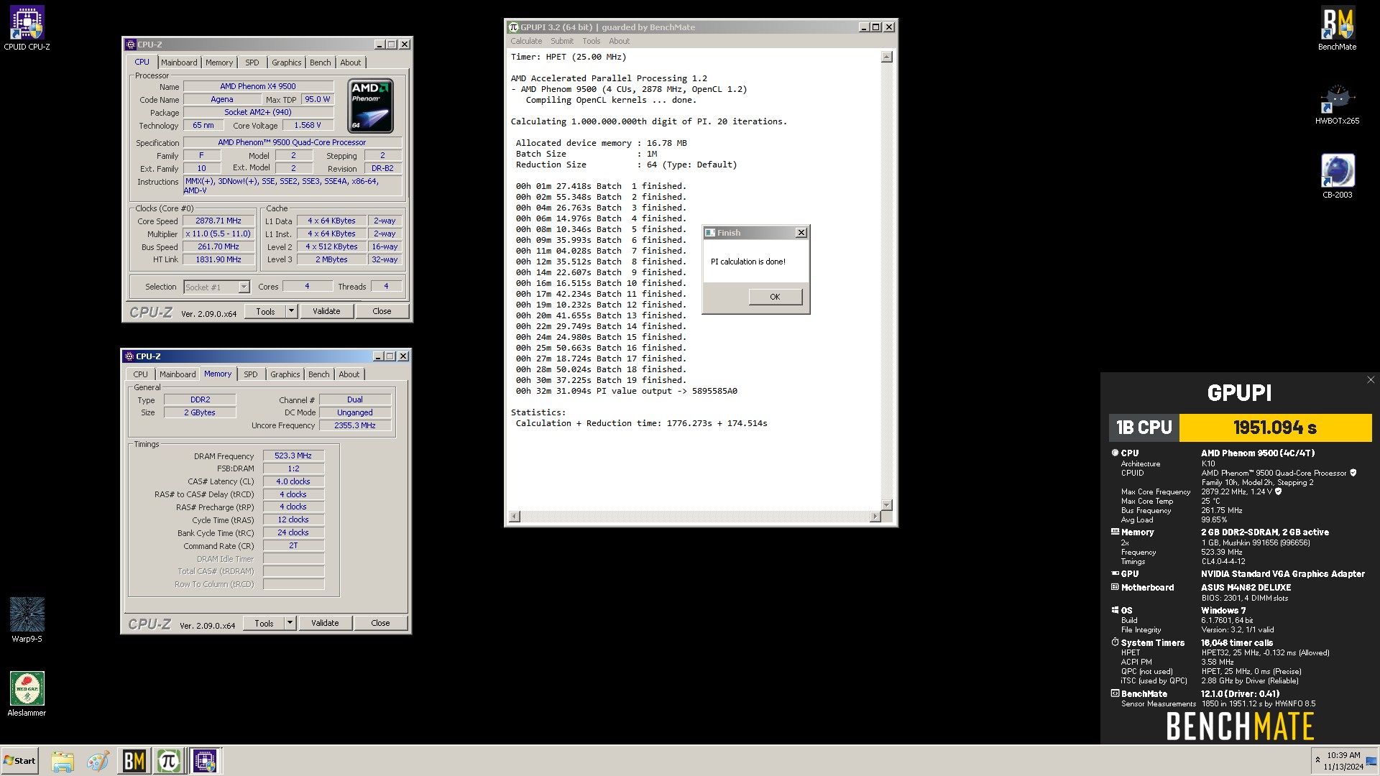Open the About tab in top CPU-Z window
The height and width of the screenshot is (776, 1380).
point(351,63)
